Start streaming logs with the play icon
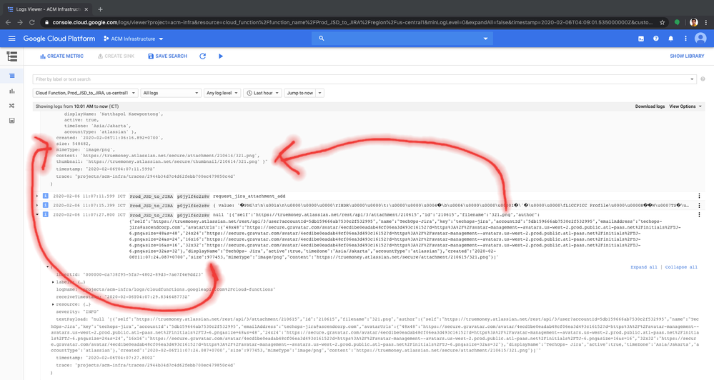The height and width of the screenshot is (380, 714). point(221,56)
